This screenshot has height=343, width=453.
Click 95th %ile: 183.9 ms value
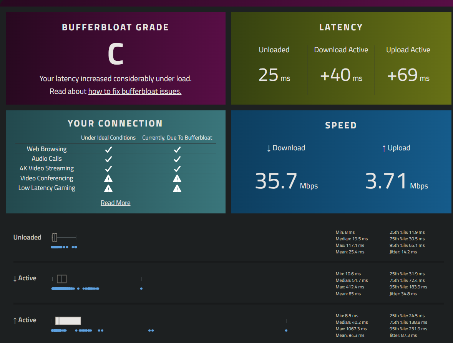tap(408, 287)
